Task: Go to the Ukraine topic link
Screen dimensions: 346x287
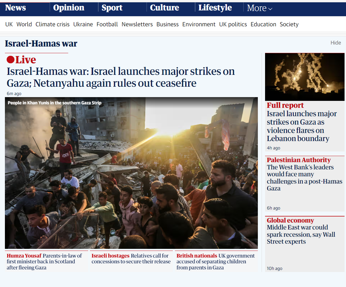Action: 83,24
